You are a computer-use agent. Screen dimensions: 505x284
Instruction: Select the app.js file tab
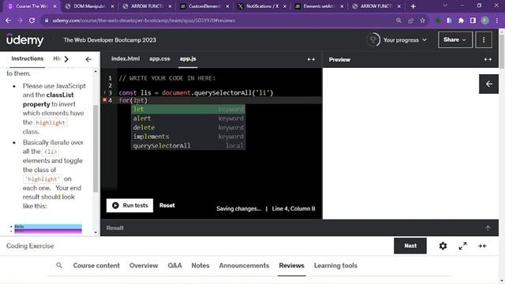pos(188,59)
